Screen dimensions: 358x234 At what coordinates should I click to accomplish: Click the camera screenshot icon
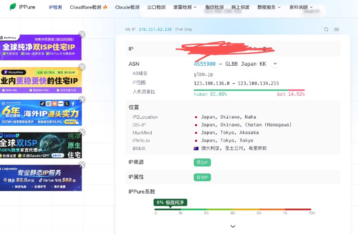(337, 30)
